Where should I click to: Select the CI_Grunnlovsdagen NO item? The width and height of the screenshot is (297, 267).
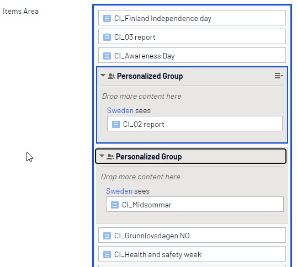coord(192,235)
